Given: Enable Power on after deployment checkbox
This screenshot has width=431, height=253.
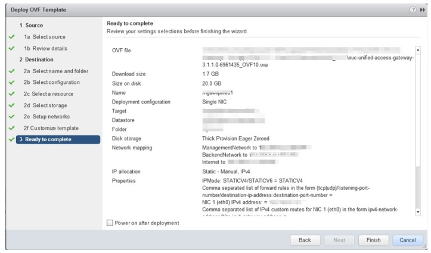Looking at the screenshot, I should pos(109,223).
